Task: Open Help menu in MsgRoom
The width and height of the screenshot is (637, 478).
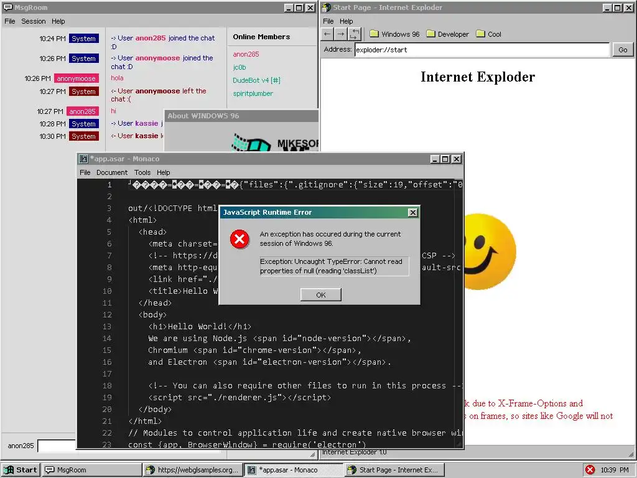Action: click(58, 21)
